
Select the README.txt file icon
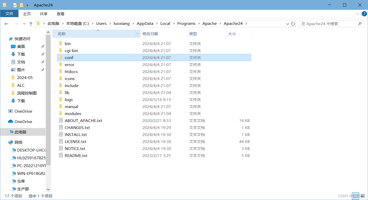click(61, 155)
